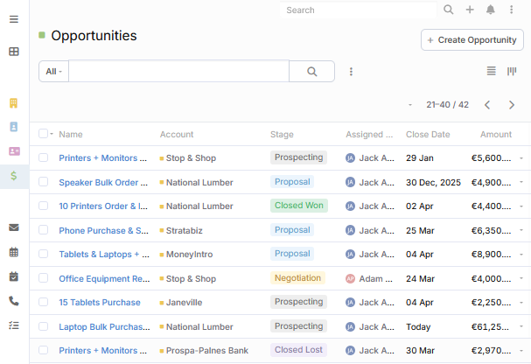Open row actions for the €6,350 opportunity
The image size is (531, 364).
tap(521, 230)
